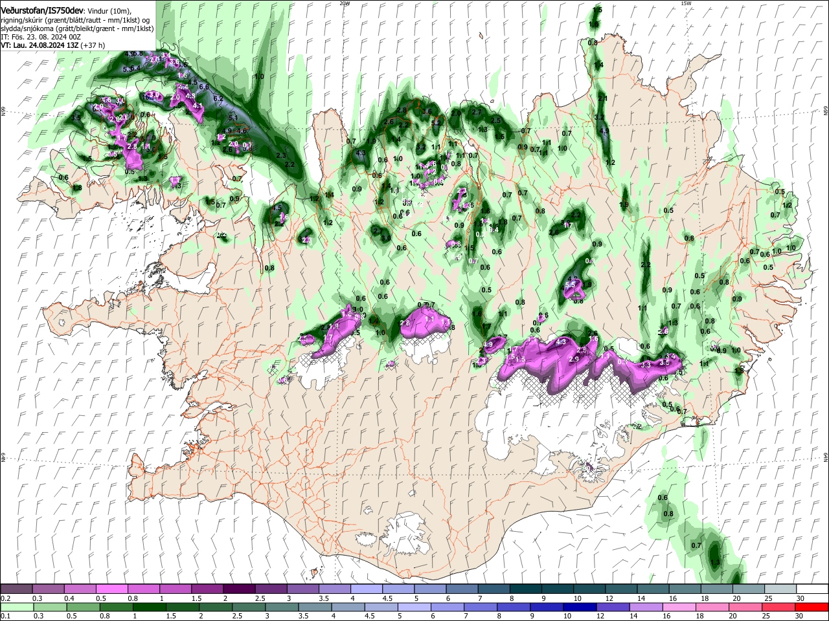Select upper legend white swatch above 30
Screen dimensions: 829x621
812,589
